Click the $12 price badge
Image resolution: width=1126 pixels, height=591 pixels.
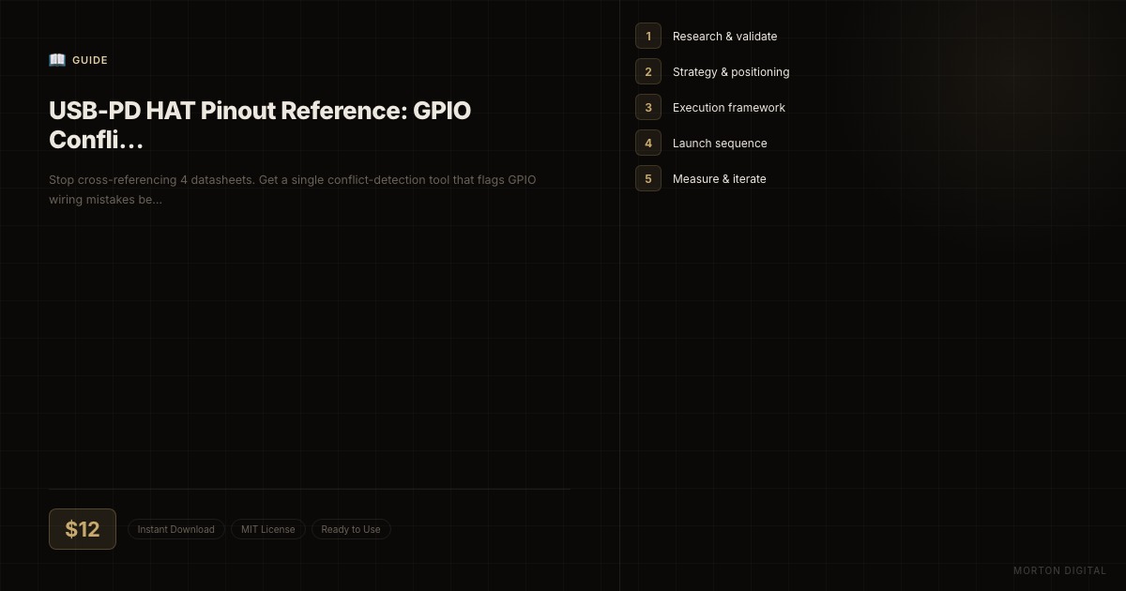click(83, 529)
